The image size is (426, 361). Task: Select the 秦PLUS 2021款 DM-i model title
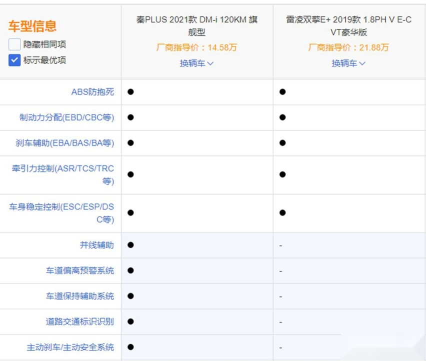tap(196, 26)
